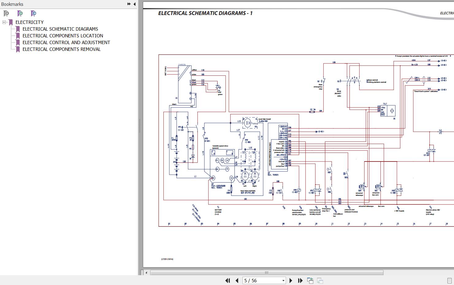Open ELECTRICAL COMPONENTS REMOVAL bookmark
The width and height of the screenshot is (454, 285).
pyautogui.click(x=62, y=49)
